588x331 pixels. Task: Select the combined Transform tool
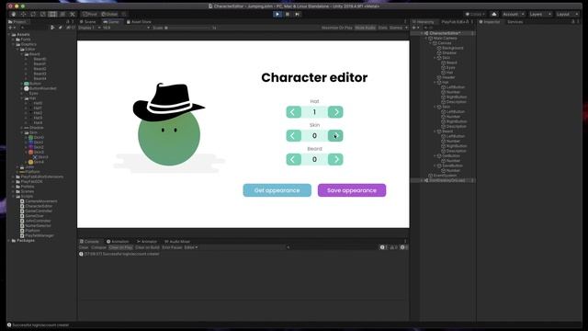(x=62, y=15)
